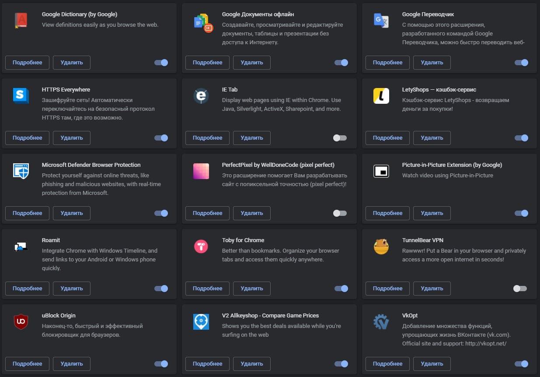The height and width of the screenshot is (377, 540).
Task: Disable Toby for Chrome toggle
Action: point(341,289)
